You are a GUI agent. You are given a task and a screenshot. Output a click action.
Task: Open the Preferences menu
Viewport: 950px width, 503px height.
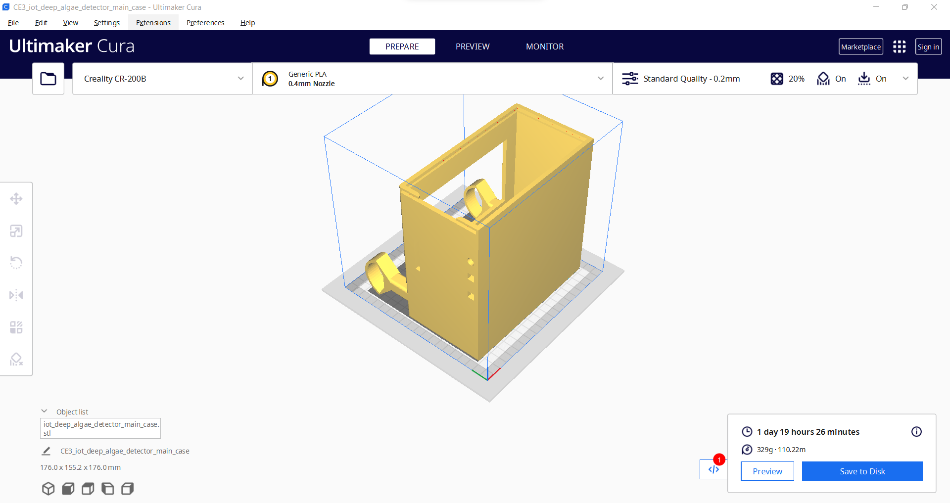coord(205,23)
